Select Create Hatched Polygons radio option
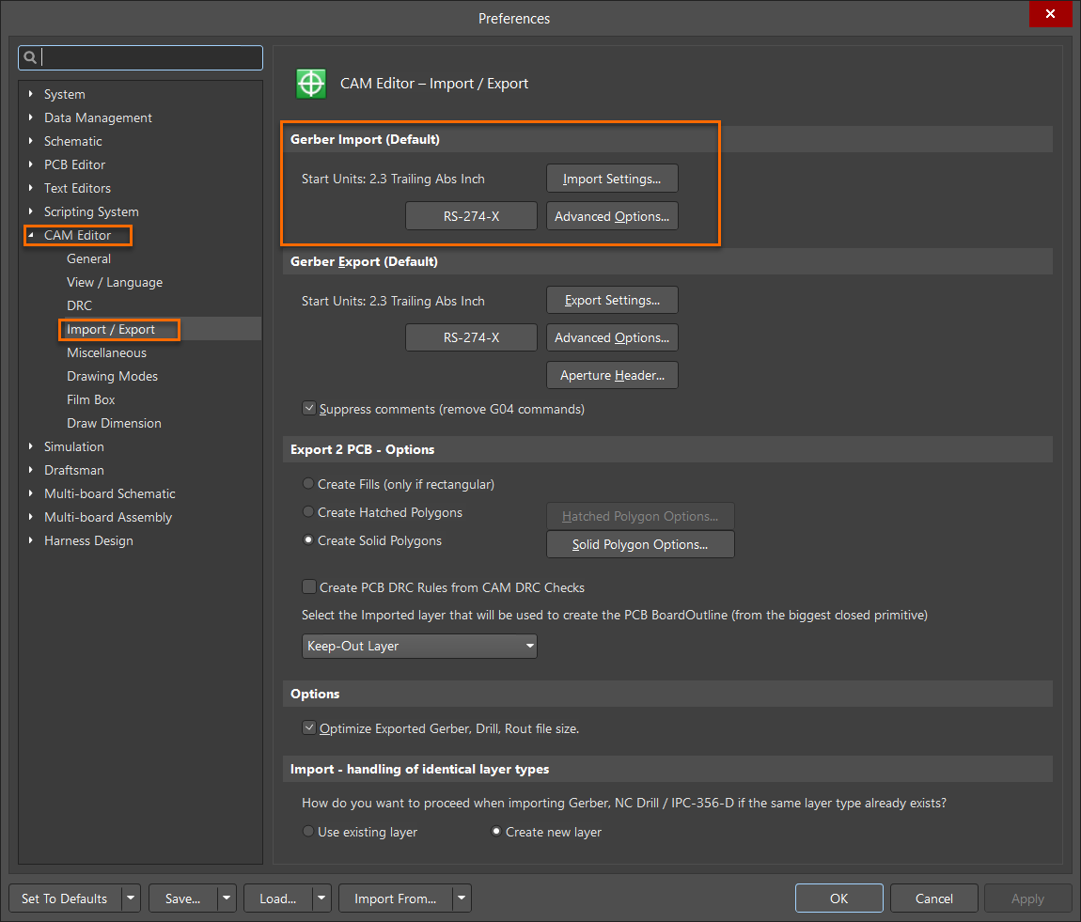This screenshot has width=1081, height=922. coord(308,512)
